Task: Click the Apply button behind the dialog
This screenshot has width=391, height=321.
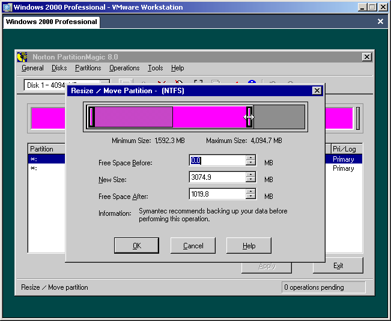Action: 267,267
